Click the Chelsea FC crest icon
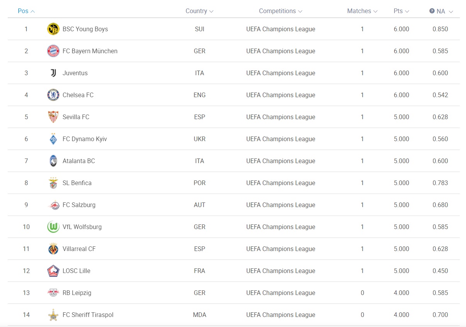The height and width of the screenshot is (327, 466). [53, 95]
